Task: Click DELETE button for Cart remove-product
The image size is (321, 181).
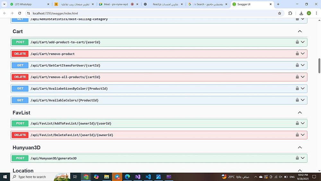Action: pos(20,54)
